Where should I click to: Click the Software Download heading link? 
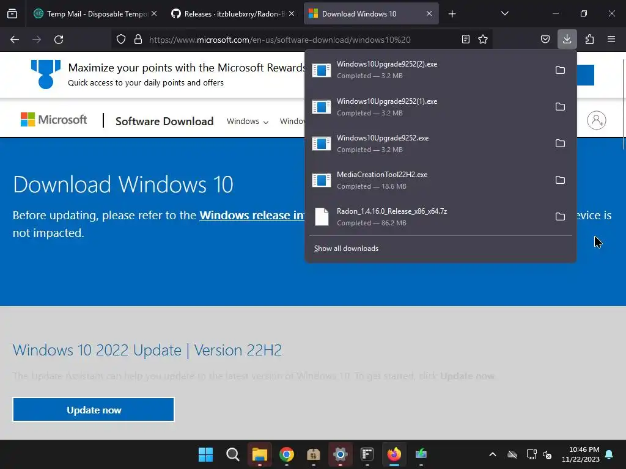[x=164, y=122]
